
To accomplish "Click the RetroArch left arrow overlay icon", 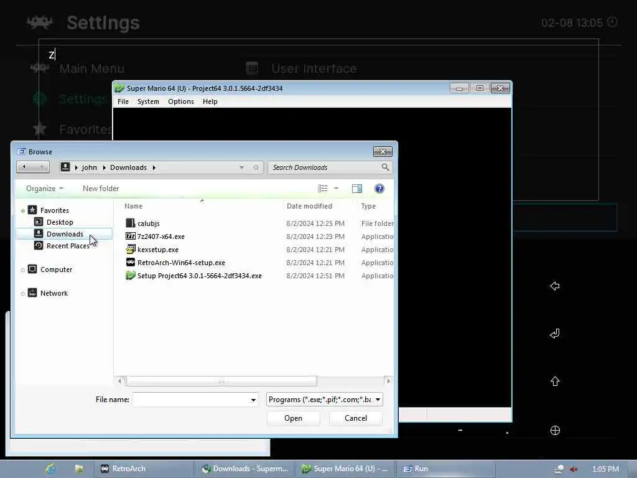I will point(554,286).
